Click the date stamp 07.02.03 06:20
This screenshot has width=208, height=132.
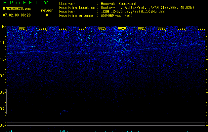(x=17, y=15)
